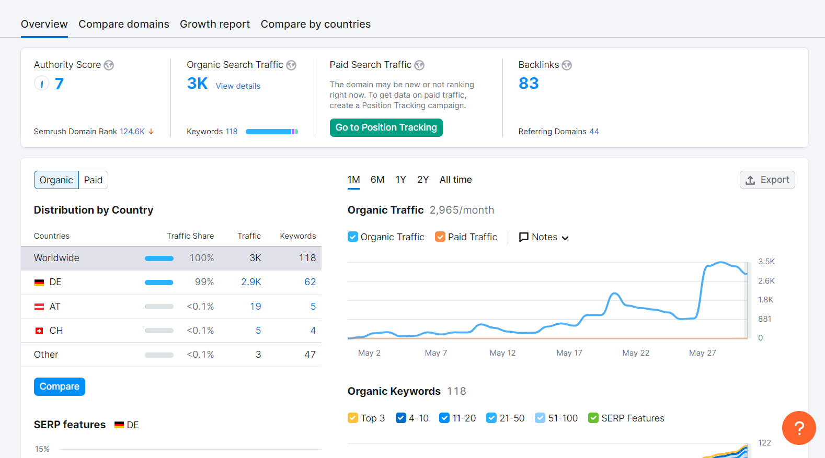Viewport: 825px width, 458px height.
Task: Disable the Top 3 keywords checkbox
Action: click(x=353, y=418)
